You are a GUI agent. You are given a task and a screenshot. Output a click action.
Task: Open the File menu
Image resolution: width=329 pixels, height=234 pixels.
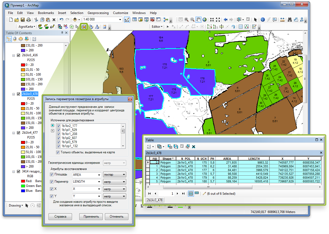click(x=11, y=13)
